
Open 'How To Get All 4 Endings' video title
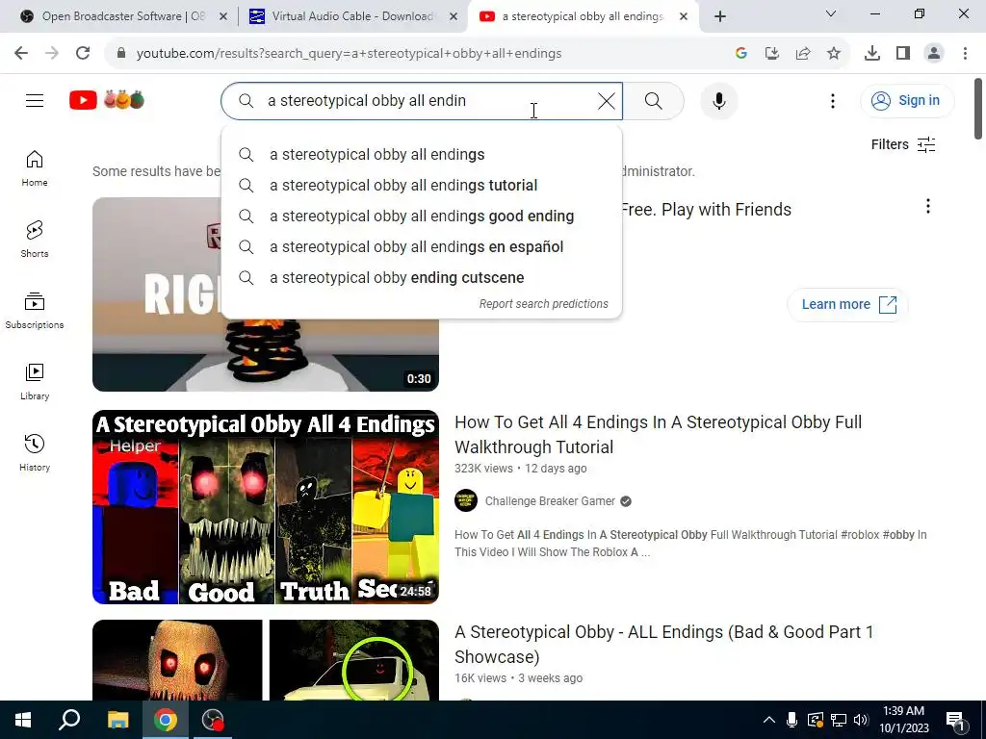tap(658, 435)
